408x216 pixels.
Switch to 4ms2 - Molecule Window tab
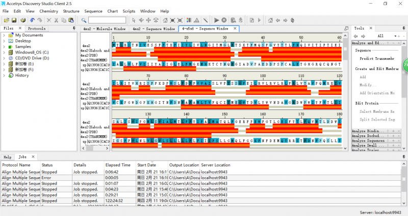click(105, 29)
